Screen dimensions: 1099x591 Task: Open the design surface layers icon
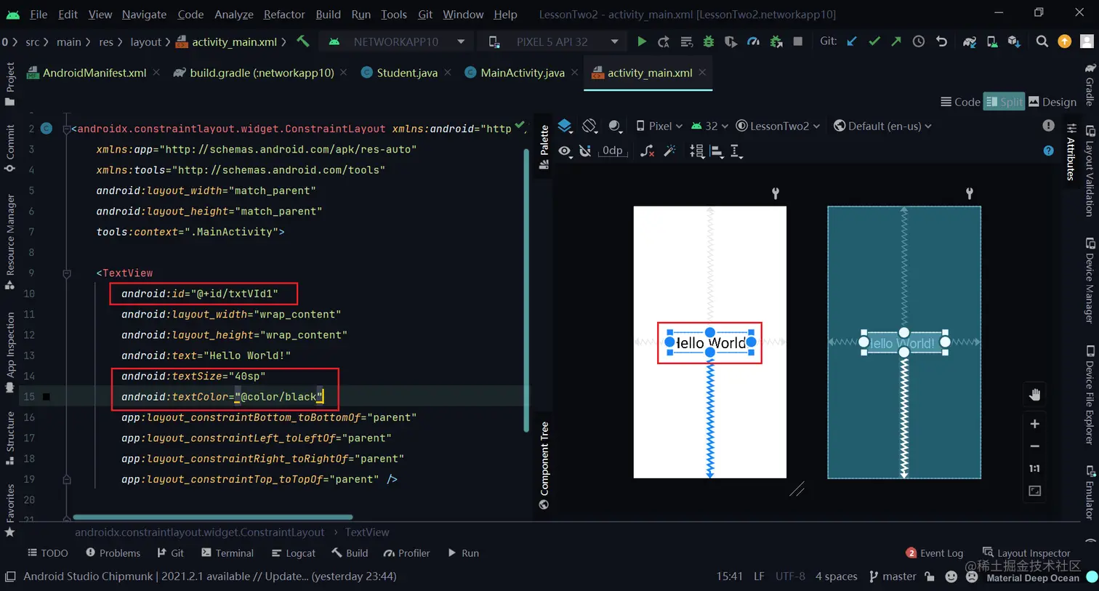pyautogui.click(x=565, y=126)
